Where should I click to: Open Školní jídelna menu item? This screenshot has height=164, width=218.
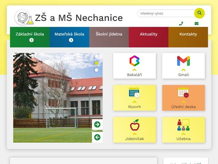coord(109,37)
